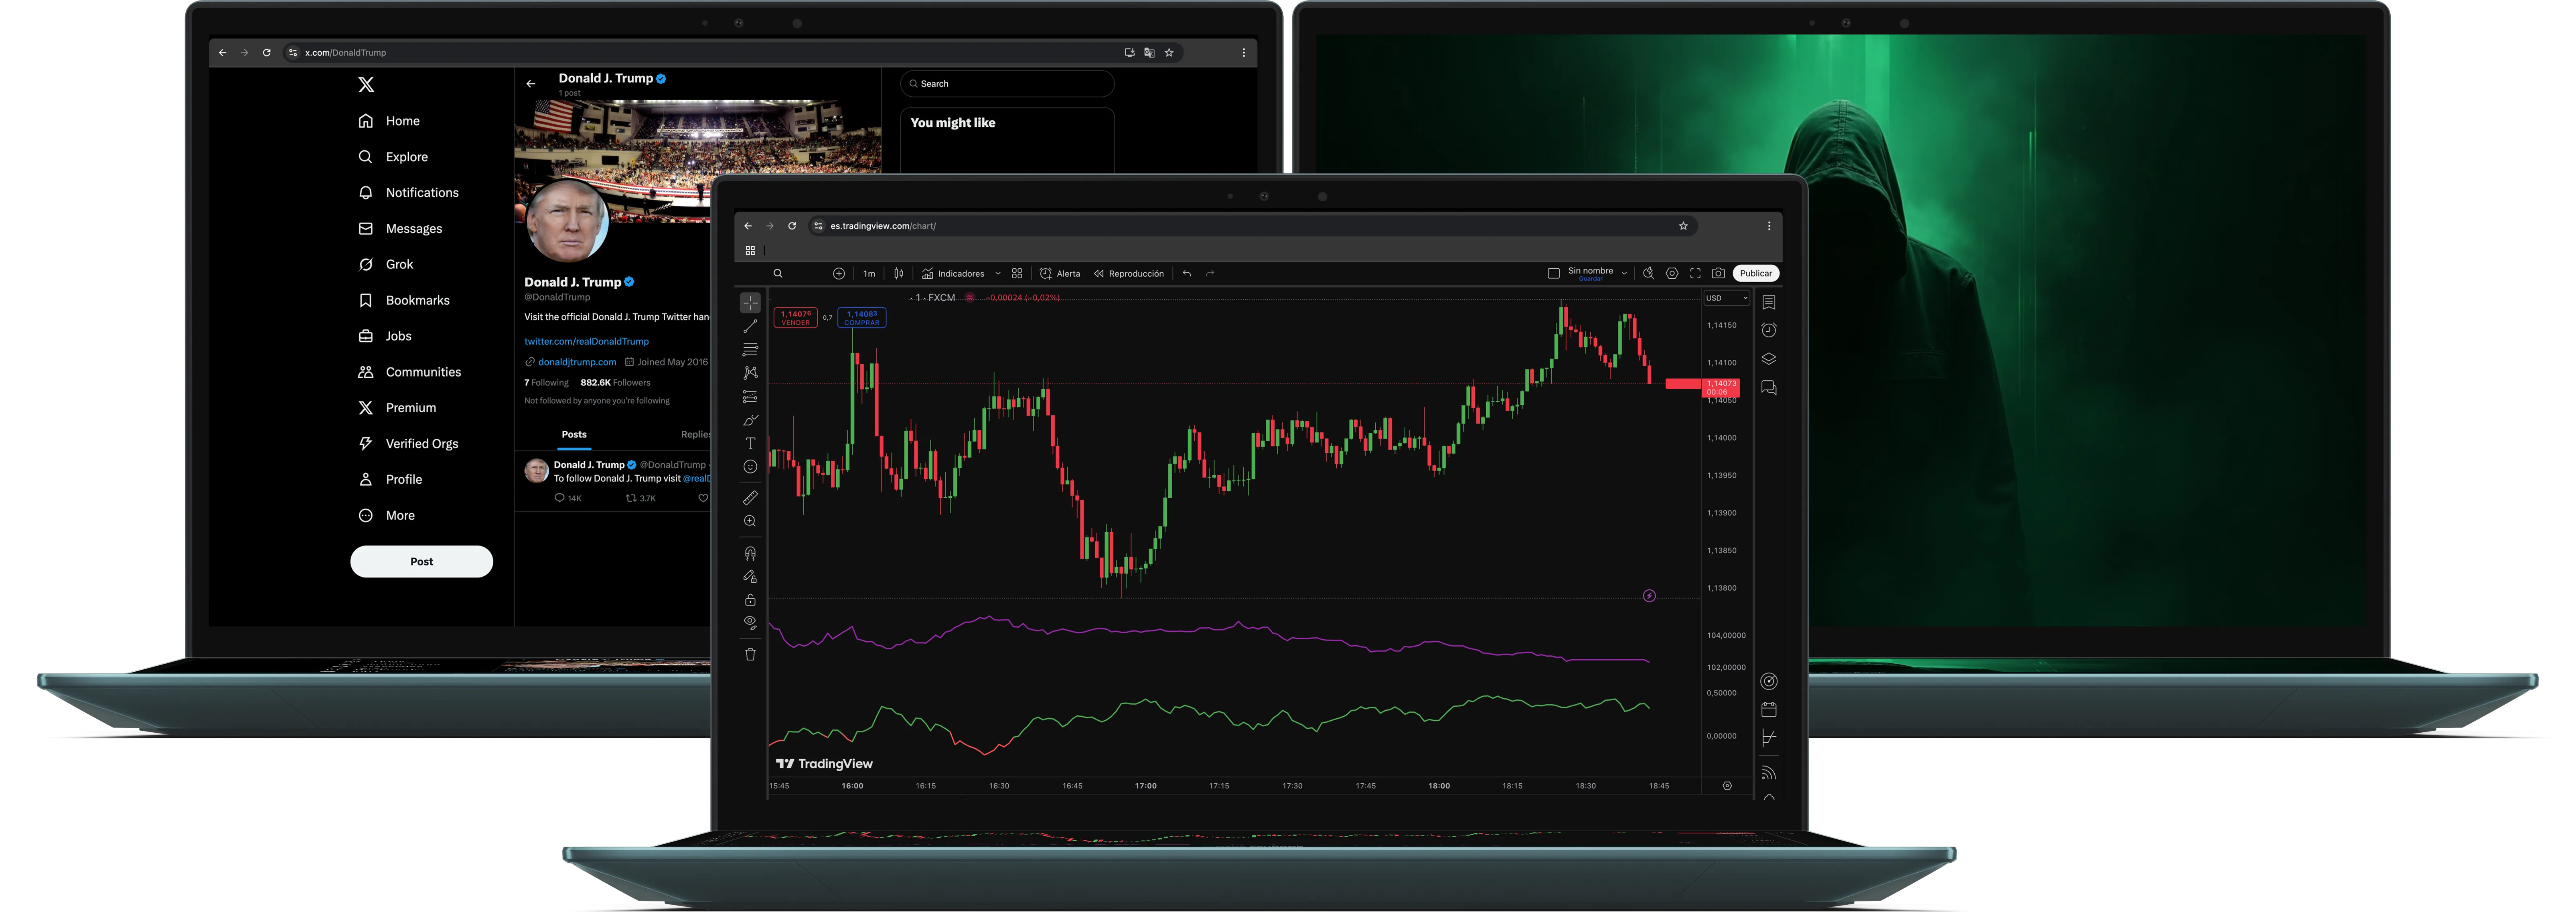The image size is (2576, 912).
Task: Open time axis settings hexagon icon
Action: pyautogui.click(x=1727, y=786)
